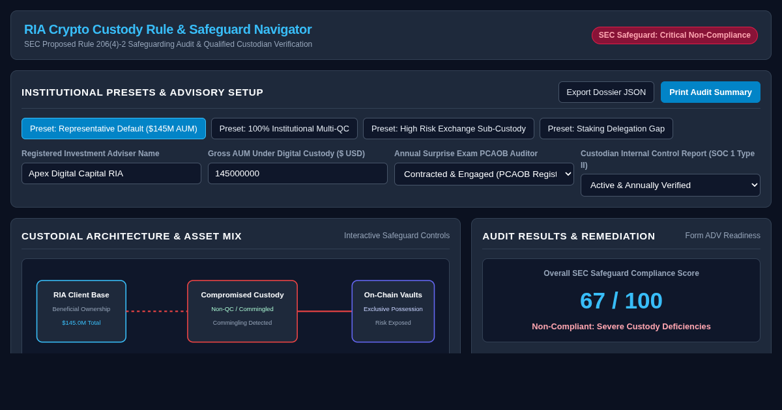Choose High Risk Exchange Sub-Custody preset

[448, 128]
